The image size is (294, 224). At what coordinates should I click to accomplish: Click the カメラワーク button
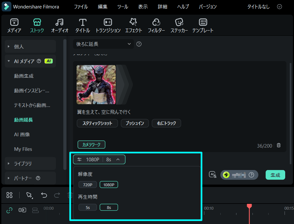click(x=91, y=144)
